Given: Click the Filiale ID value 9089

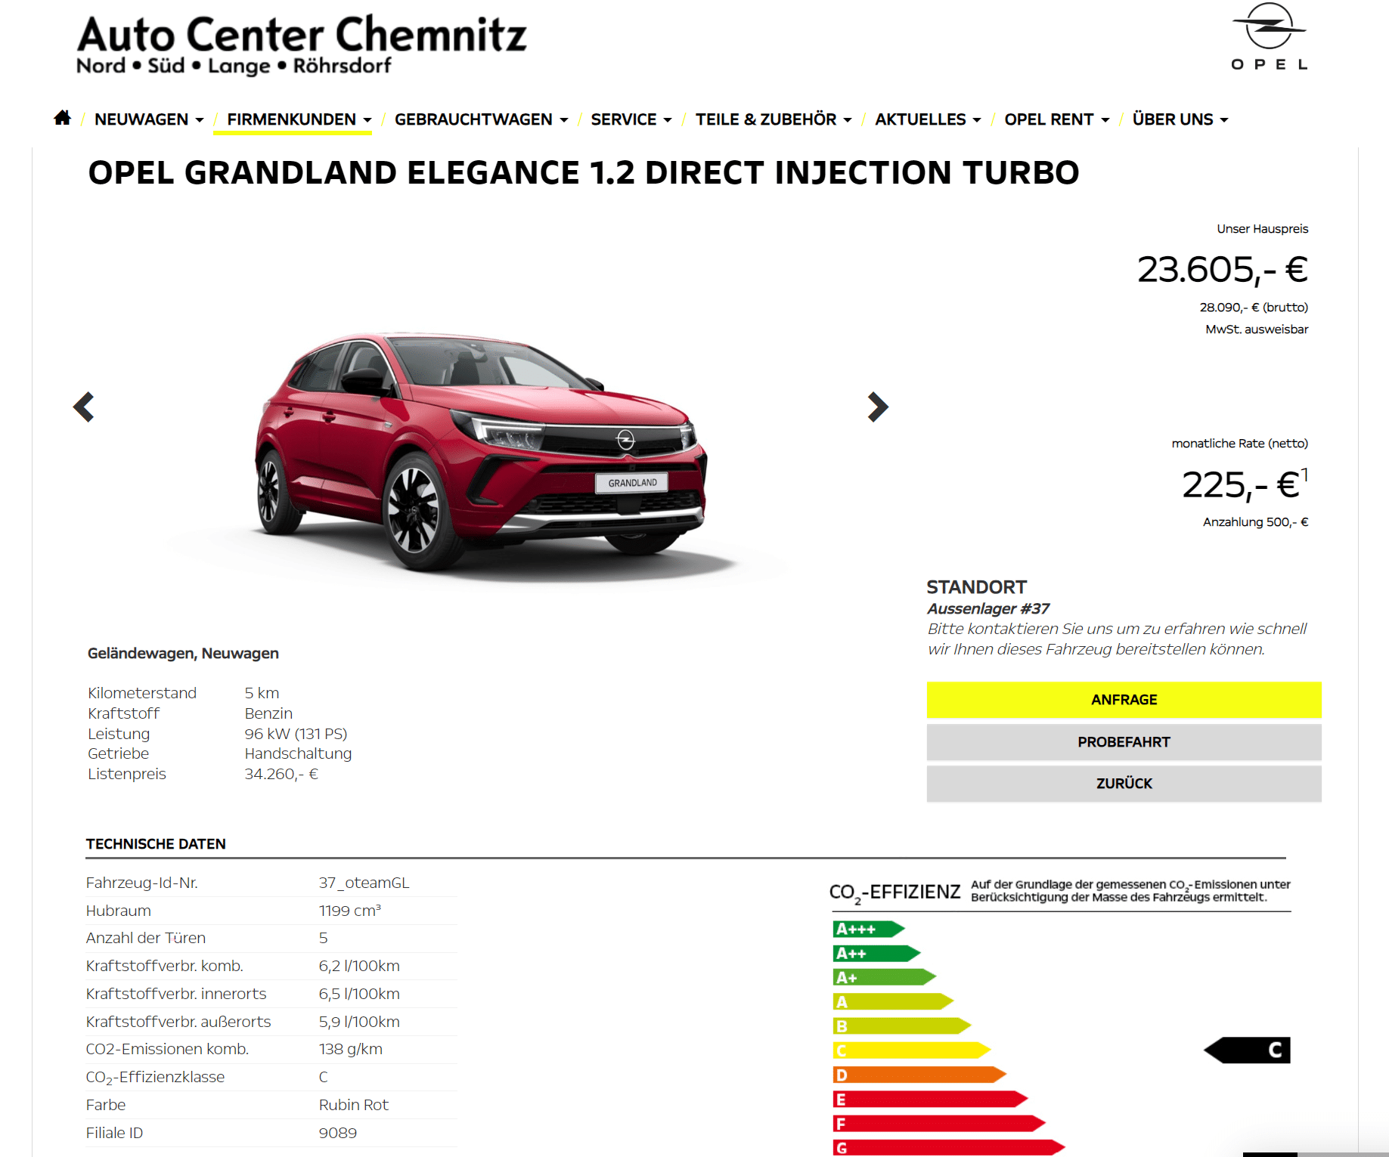Looking at the screenshot, I should 338,1133.
